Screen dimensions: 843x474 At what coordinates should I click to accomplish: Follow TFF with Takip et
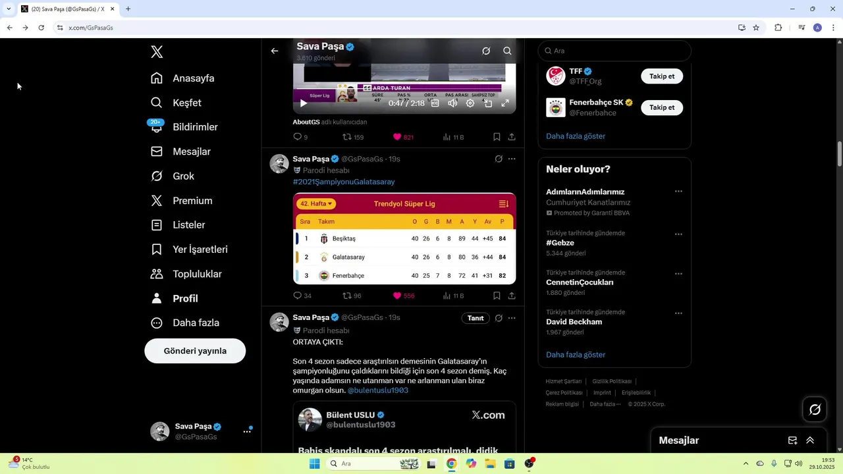pos(662,76)
